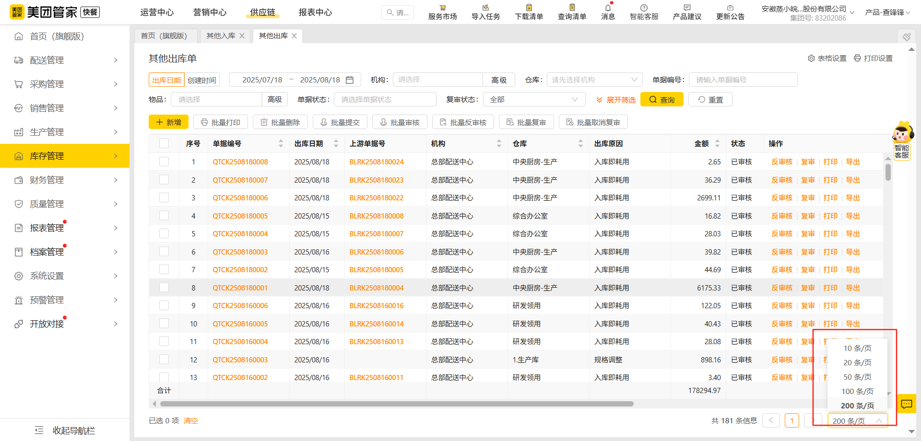Check the 消息 messages notification icon
The width and height of the screenshot is (921, 441).
click(x=607, y=12)
